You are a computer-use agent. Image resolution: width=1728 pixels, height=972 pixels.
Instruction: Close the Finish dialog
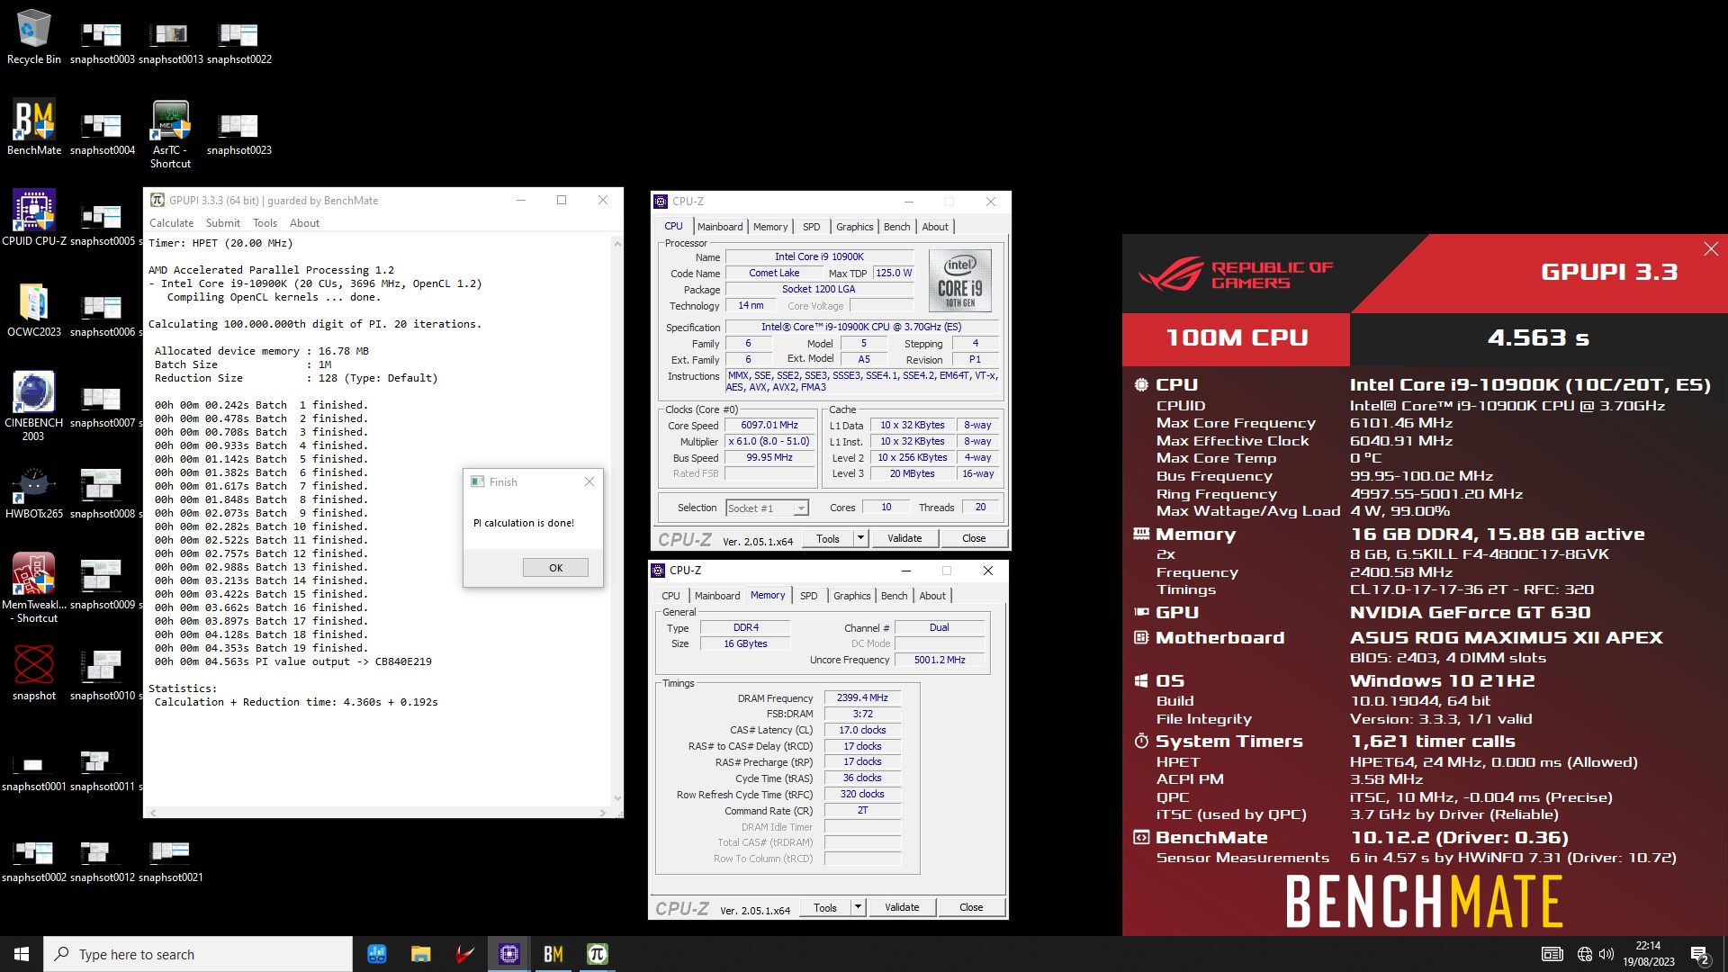[589, 482]
